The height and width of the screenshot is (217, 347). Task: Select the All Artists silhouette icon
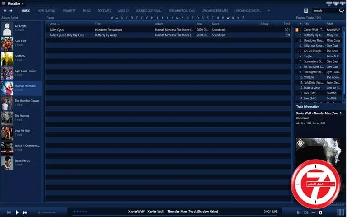7,29
